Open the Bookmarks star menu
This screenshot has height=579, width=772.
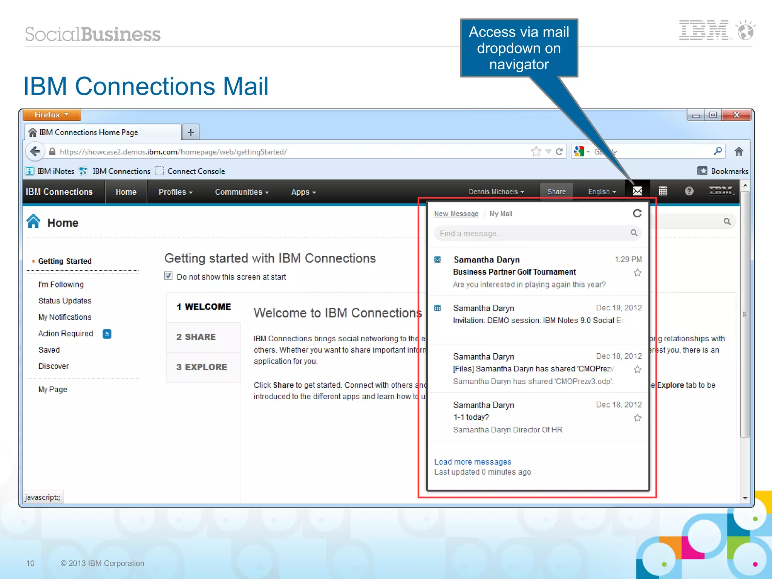tap(702, 171)
